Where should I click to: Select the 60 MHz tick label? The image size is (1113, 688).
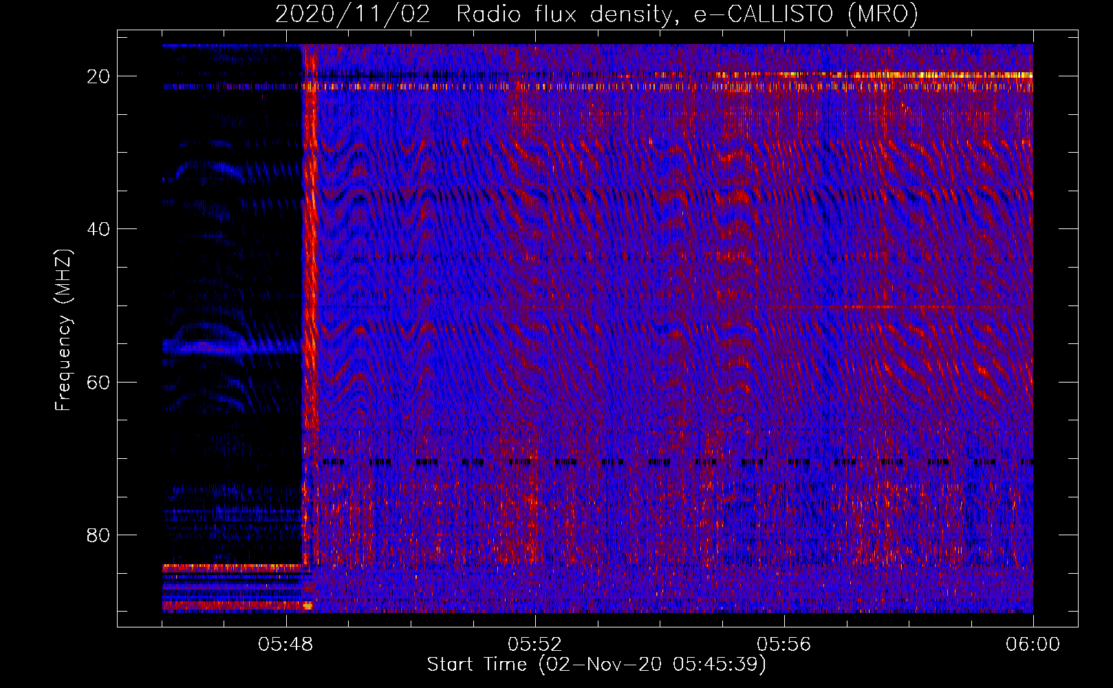[x=98, y=382]
